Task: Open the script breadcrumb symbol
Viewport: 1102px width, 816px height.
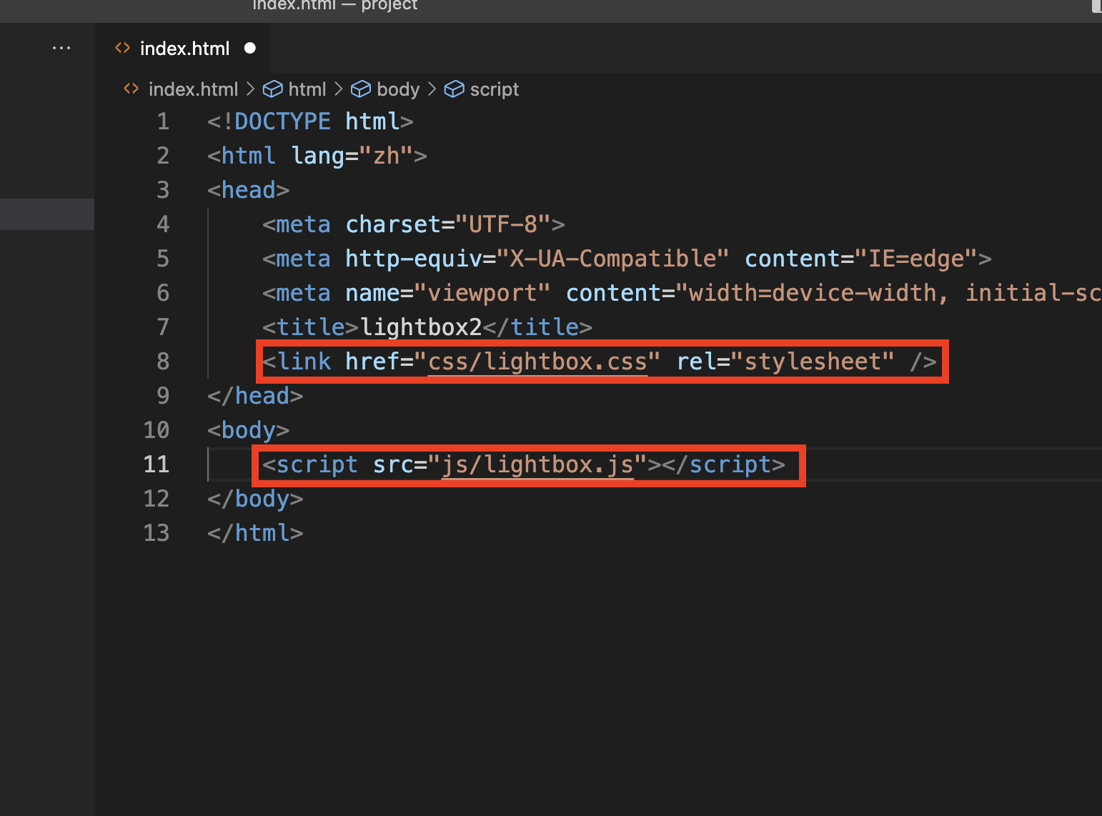Action: pyautogui.click(x=494, y=89)
